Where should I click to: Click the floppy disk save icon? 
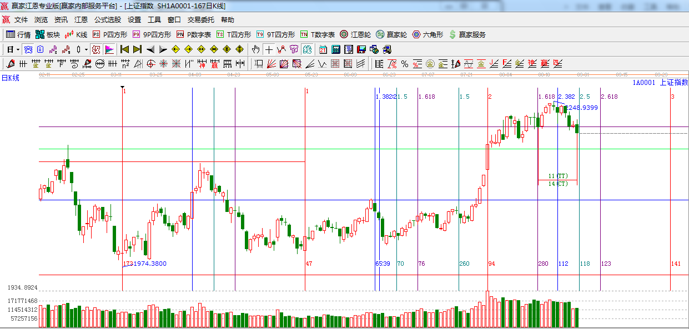(x=361, y=49)
